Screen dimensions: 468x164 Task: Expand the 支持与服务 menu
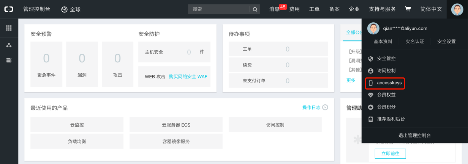tap(382, 9)
